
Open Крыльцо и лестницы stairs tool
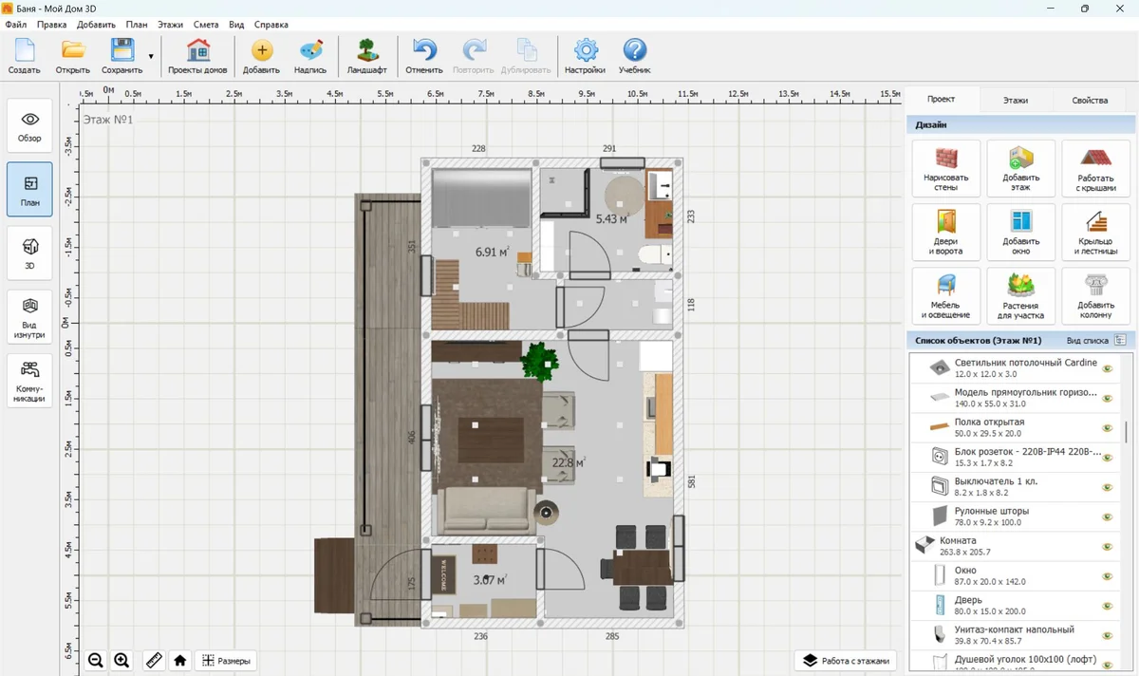coord(1095,233)
